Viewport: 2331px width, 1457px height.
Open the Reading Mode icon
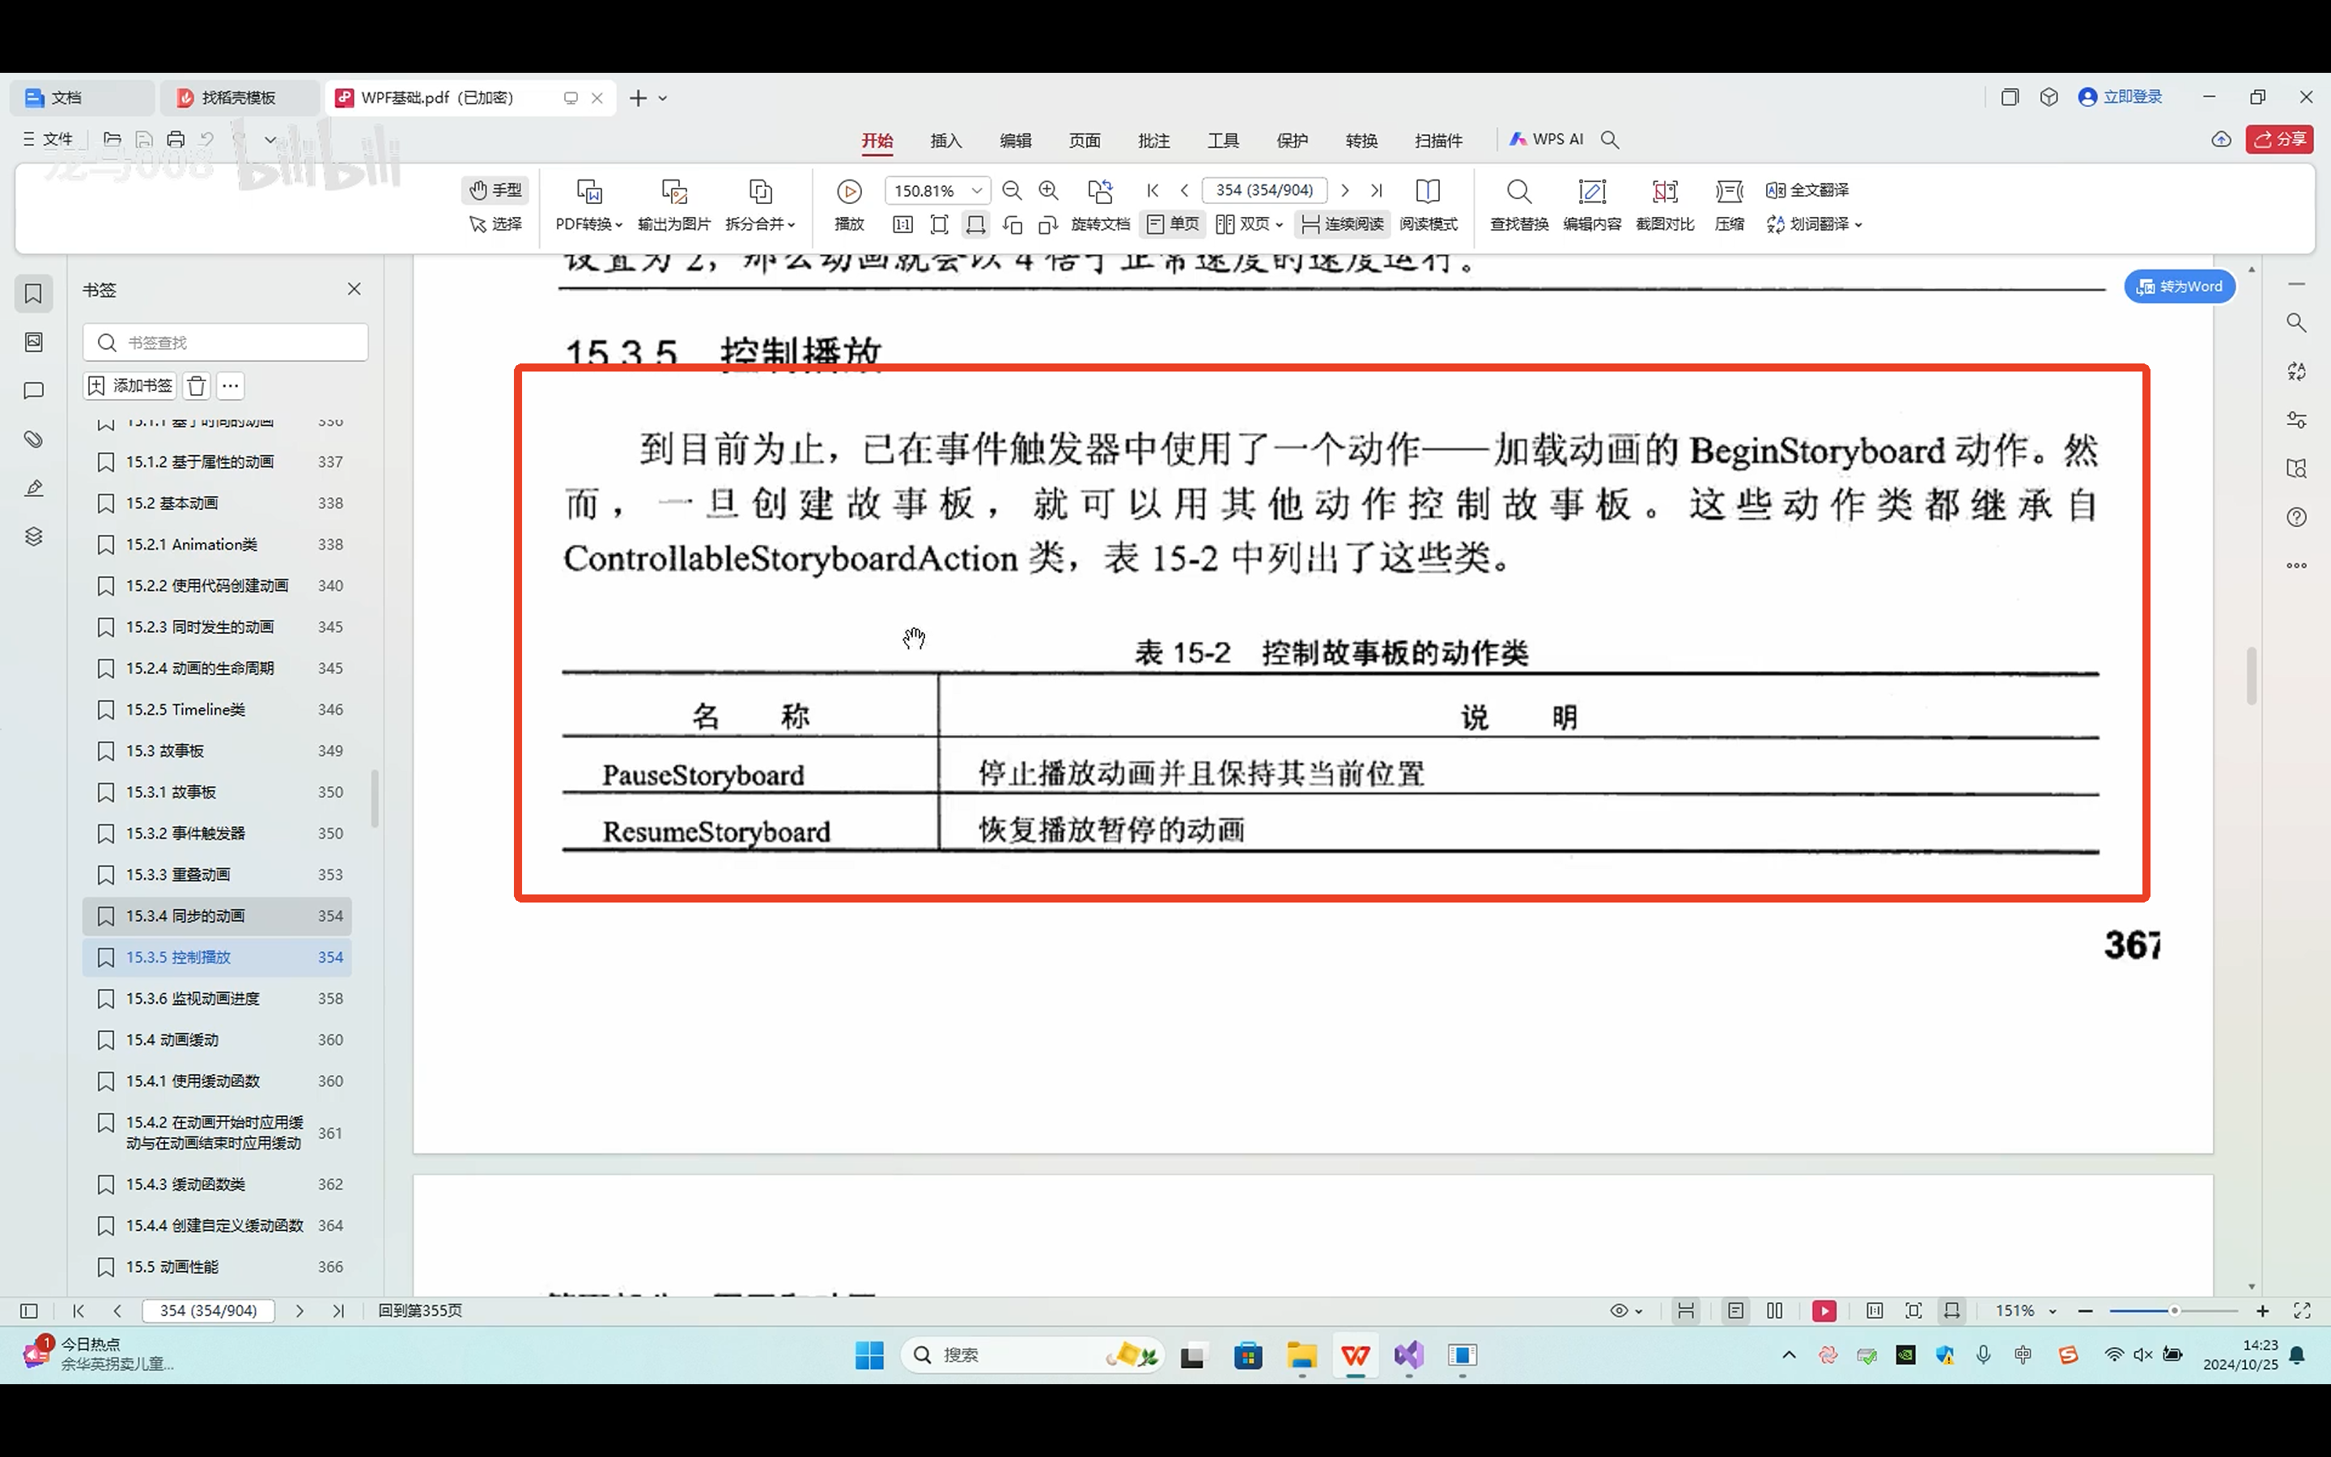1428,192
